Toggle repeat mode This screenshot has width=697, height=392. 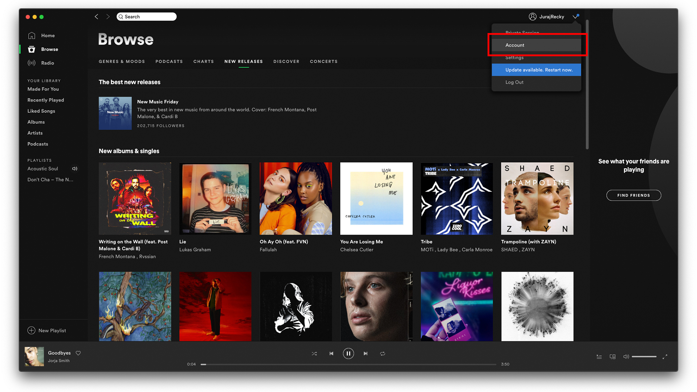pos(383,354)
